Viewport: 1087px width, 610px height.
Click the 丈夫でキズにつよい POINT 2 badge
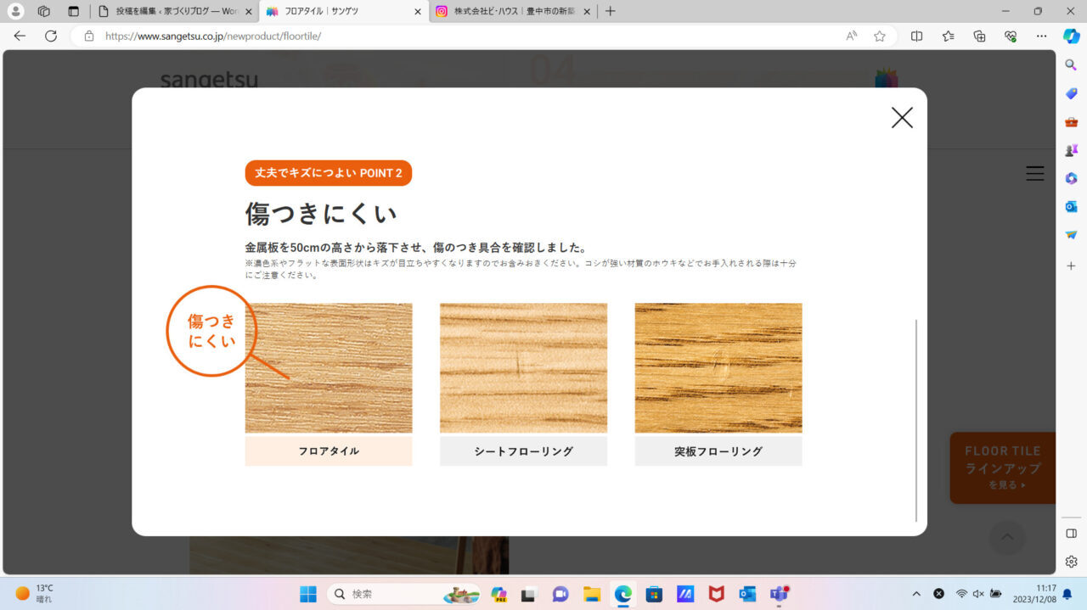point(329,173)
